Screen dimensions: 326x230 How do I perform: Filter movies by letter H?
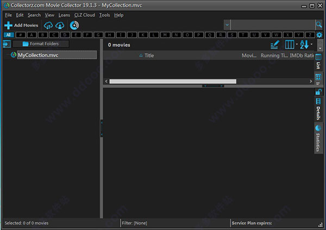[x=110, y=35]
